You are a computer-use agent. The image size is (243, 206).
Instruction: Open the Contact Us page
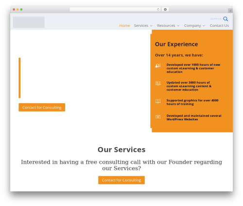click(219, 26)
